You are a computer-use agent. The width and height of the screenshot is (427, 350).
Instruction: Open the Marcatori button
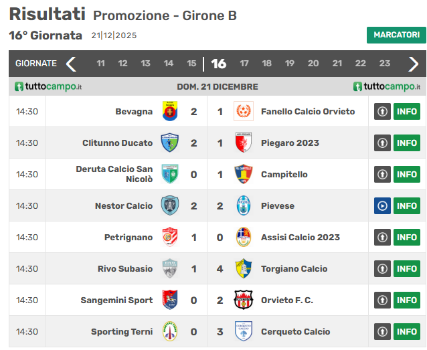tap(396, 35)
